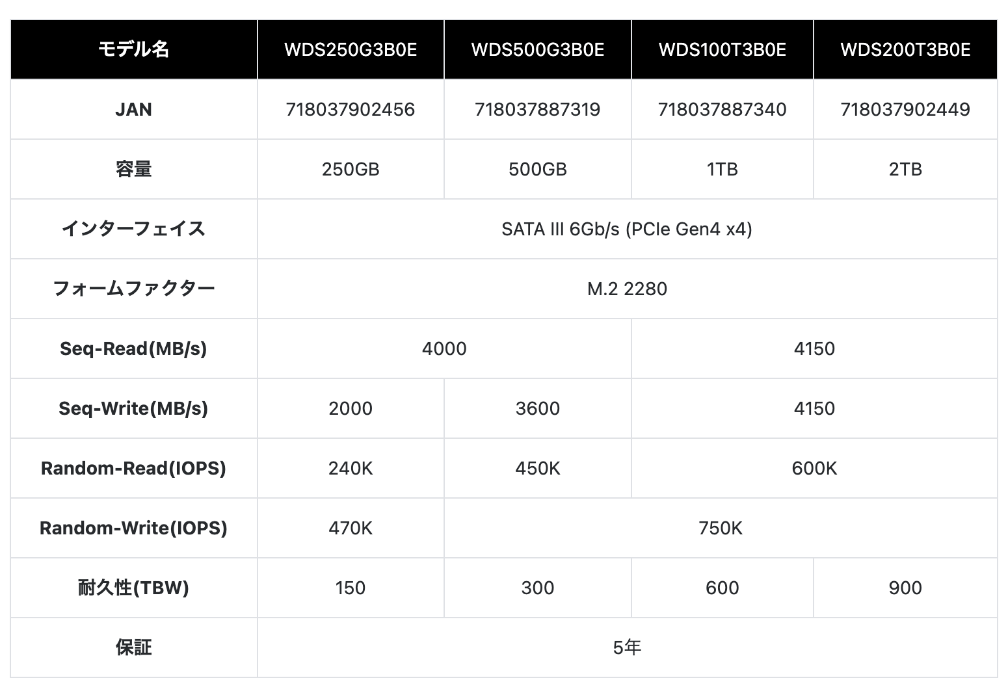
Task: Click the 250GB capacity cell
Action: point(351,169)
